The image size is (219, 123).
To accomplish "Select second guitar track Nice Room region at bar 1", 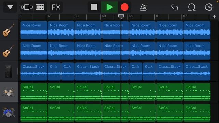I will 34,51.
